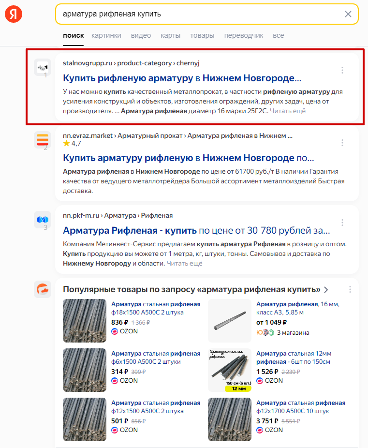Expand popular products via the chevron arrow
Image resolution: width=368 pixels, height=448 pixels.
(x=326, y=290)
